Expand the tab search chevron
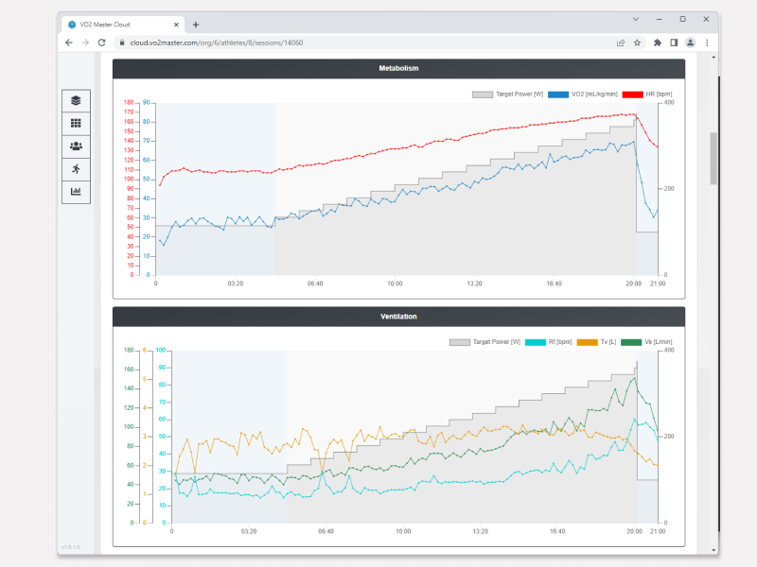Viewport: 757px width, 567px height. [635, 19]
